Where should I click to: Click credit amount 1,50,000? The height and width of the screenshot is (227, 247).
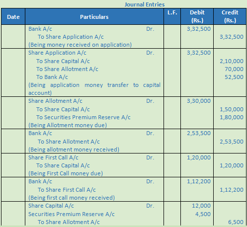[x=232, y=109]
